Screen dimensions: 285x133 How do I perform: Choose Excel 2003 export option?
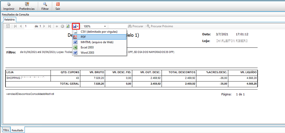tap(99, 47)
